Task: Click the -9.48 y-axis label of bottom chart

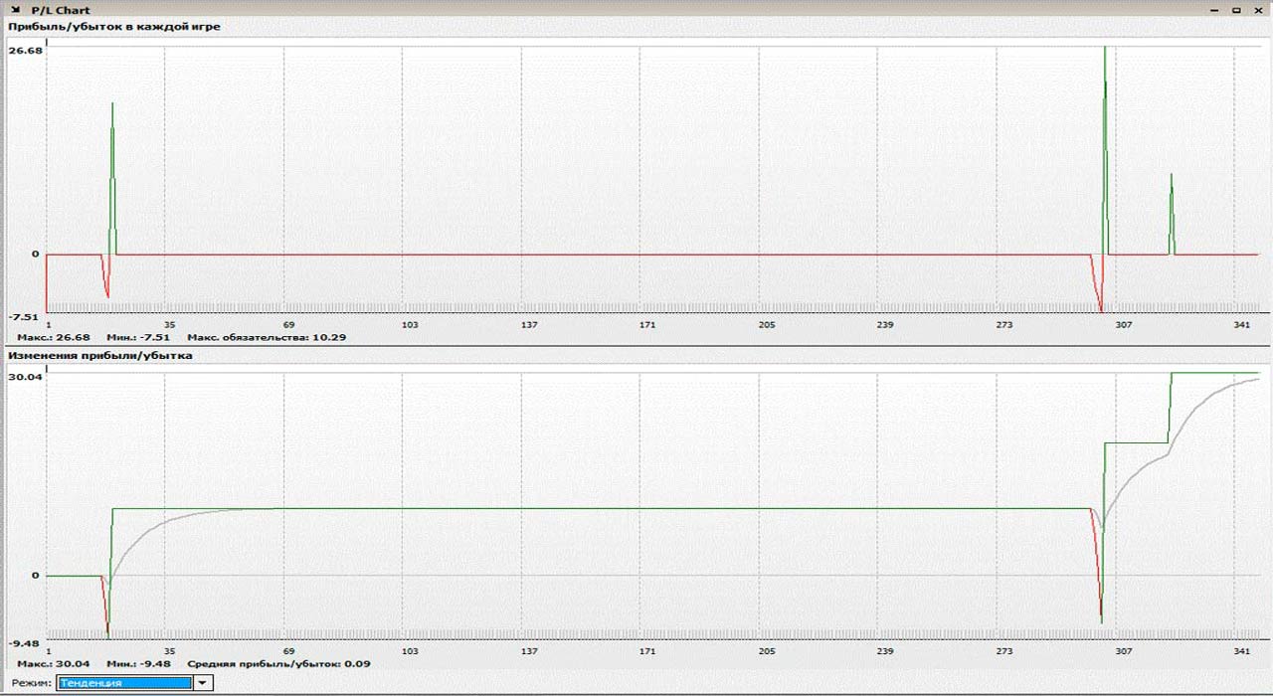Action: click(x=24, y=643)
